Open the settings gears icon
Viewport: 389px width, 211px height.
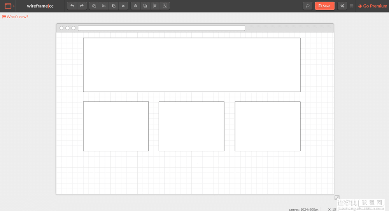coord(342,6)
